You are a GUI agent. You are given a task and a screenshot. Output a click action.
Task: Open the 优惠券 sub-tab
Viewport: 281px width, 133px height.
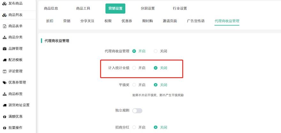(127, 21)
